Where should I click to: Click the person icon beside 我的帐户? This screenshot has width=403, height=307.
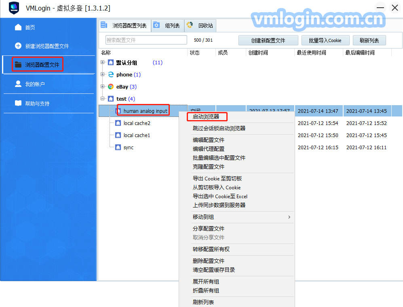pyautogui.click(x=18, y=84)
